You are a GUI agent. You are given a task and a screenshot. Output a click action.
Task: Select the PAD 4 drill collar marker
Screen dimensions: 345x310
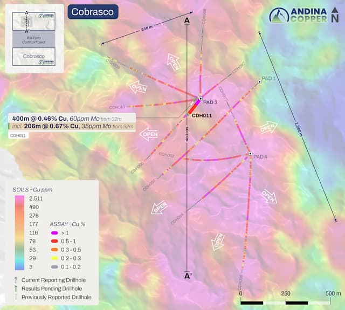point(250,154)
